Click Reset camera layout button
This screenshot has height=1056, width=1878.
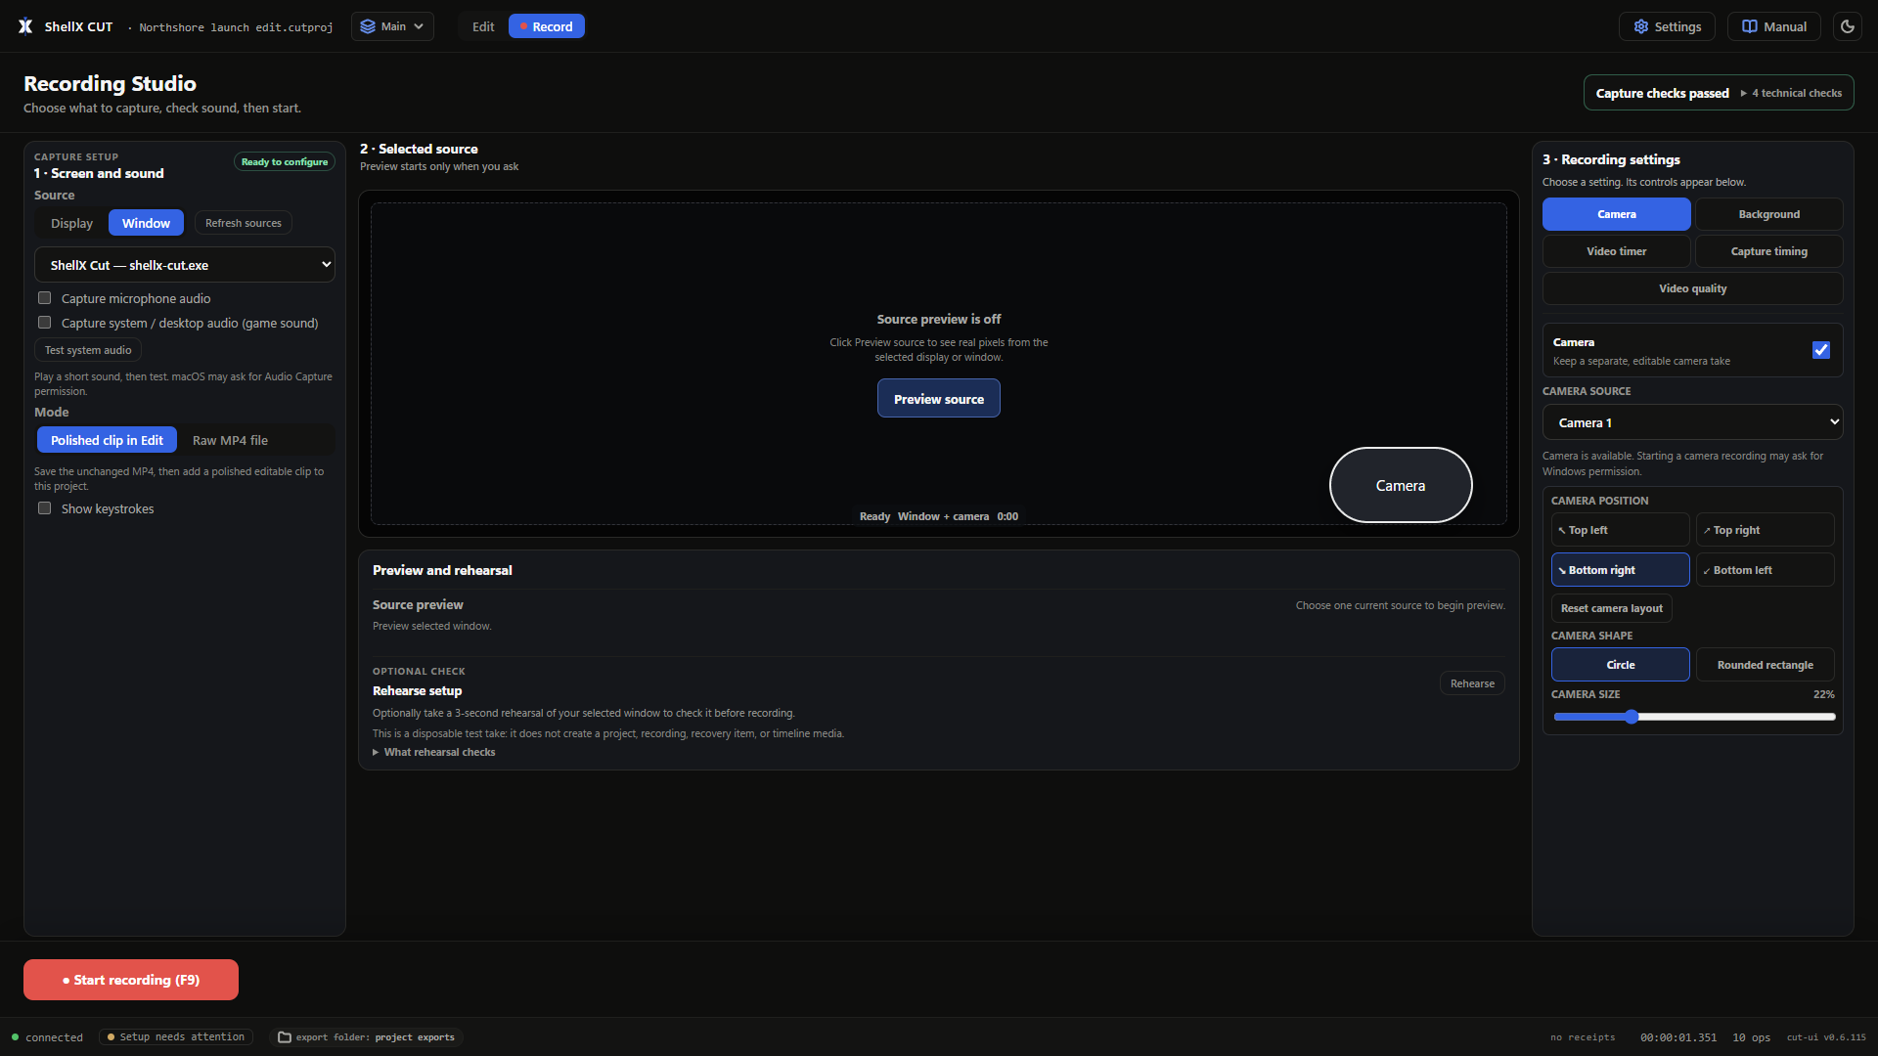(1612, 608)
